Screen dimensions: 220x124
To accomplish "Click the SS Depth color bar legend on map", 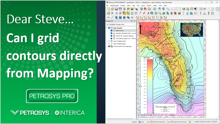I will pos(147,85).
